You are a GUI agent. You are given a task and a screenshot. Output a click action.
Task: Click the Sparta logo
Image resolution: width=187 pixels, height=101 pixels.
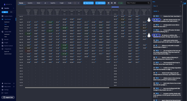8,4
